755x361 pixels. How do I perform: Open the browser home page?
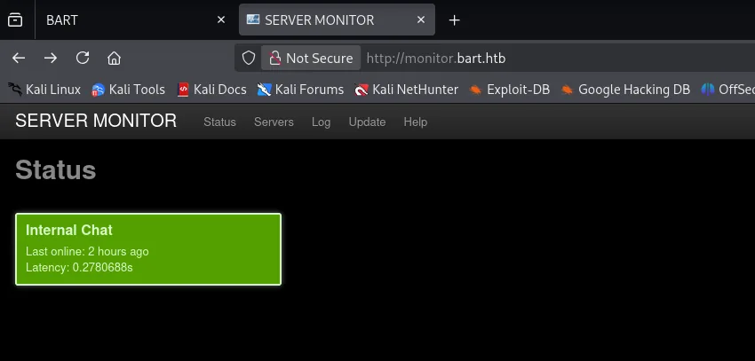point(114,59)
